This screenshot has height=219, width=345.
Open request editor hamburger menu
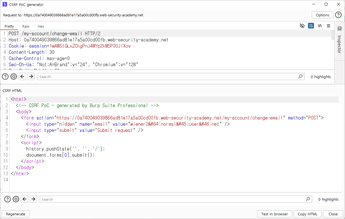tap(328, 26)
